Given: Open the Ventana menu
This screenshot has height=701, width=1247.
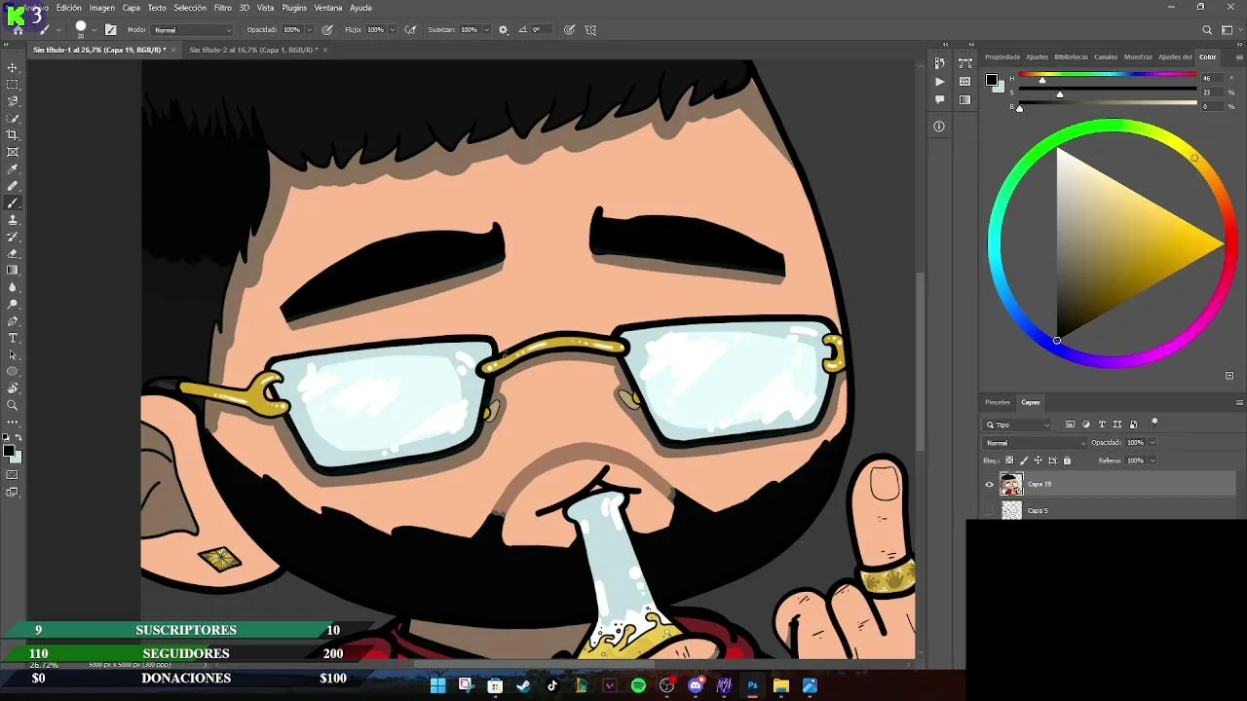Looking at the screenshot, I should 328,8.
